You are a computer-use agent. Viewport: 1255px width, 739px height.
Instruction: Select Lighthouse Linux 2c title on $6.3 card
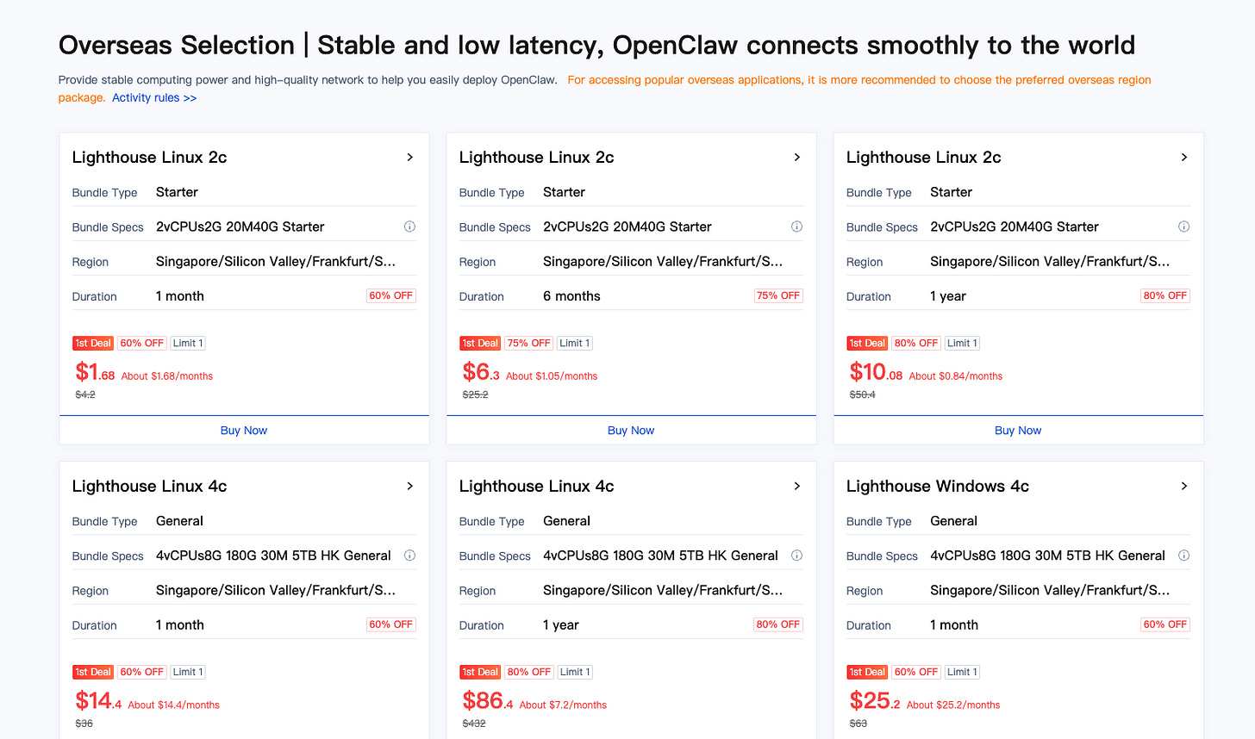tap(536, 158)
